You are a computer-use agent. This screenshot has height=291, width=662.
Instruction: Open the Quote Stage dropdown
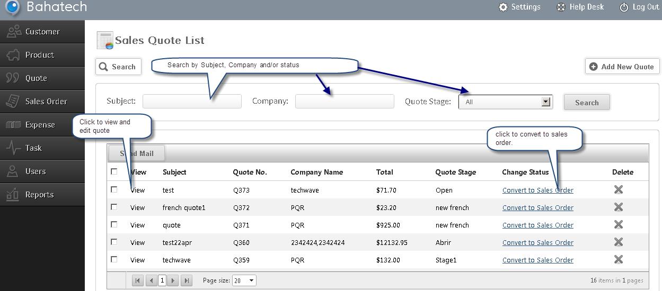pos(506,102)
